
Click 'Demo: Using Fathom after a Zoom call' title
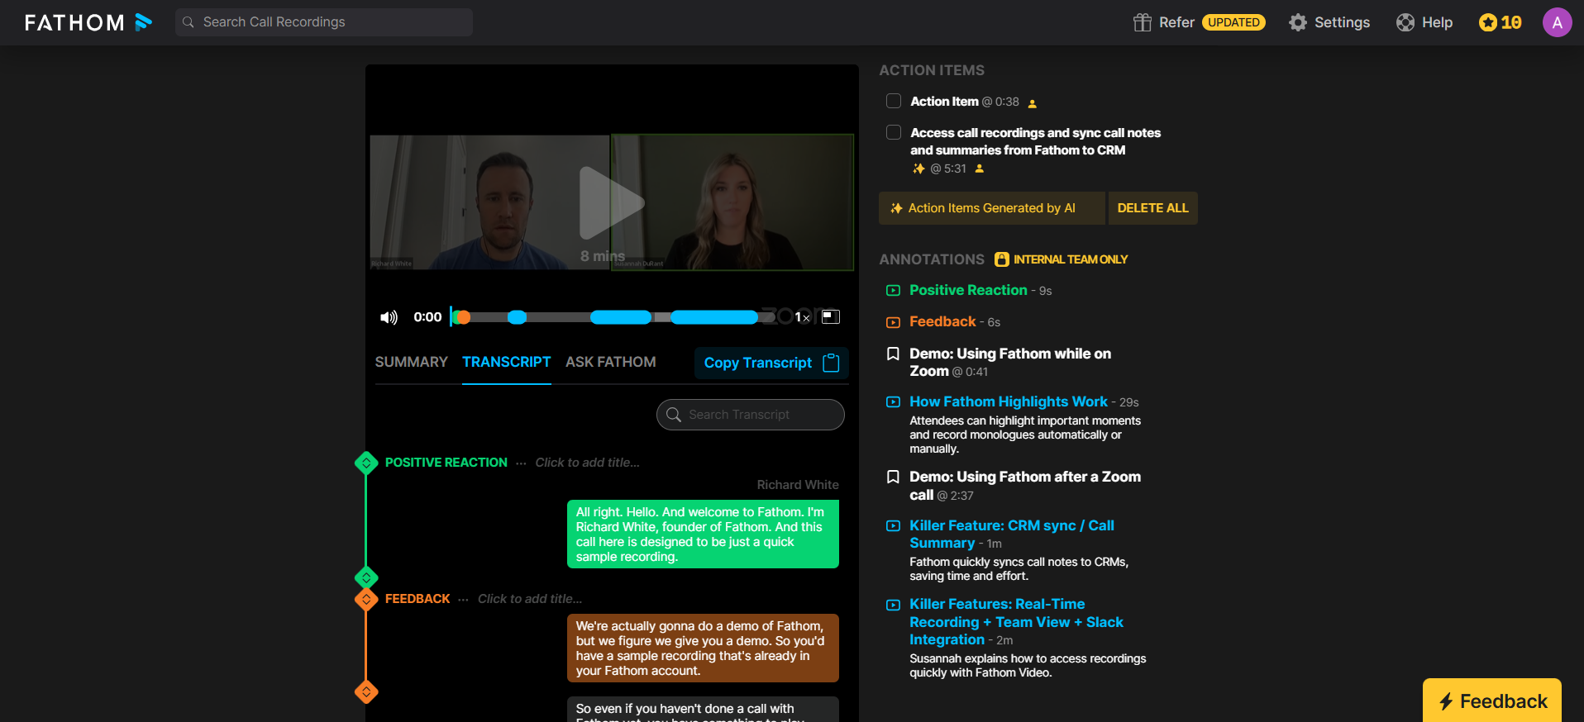pos(1025,486)
